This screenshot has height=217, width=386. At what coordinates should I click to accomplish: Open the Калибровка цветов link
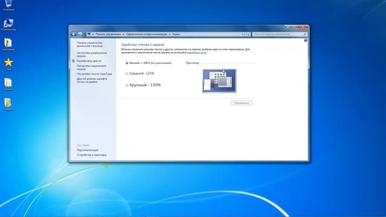[x=89, y=61]
